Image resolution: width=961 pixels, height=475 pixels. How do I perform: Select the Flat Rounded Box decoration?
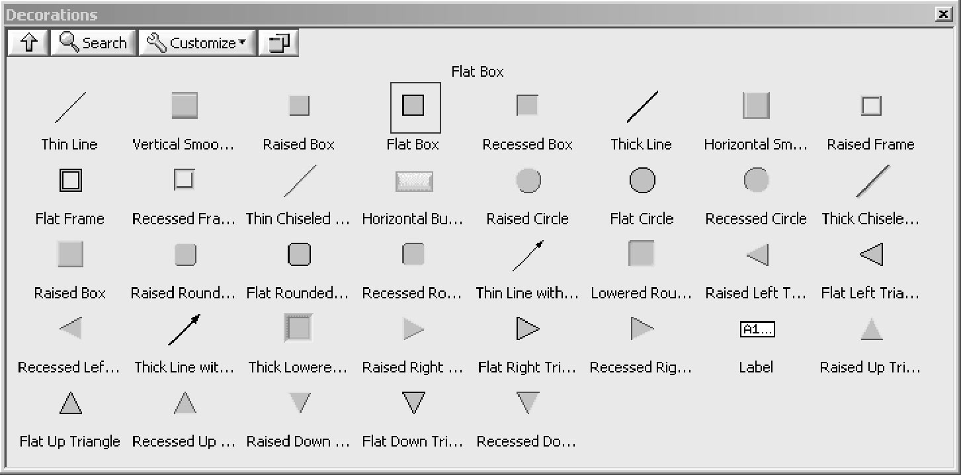tap(299, 255)
